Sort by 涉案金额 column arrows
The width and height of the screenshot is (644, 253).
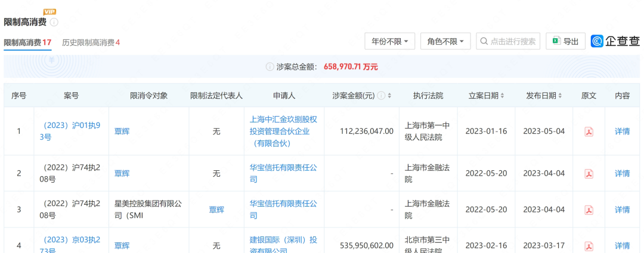(389, 95)
